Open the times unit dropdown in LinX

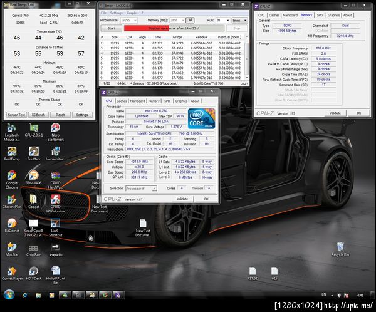point(239,21)
